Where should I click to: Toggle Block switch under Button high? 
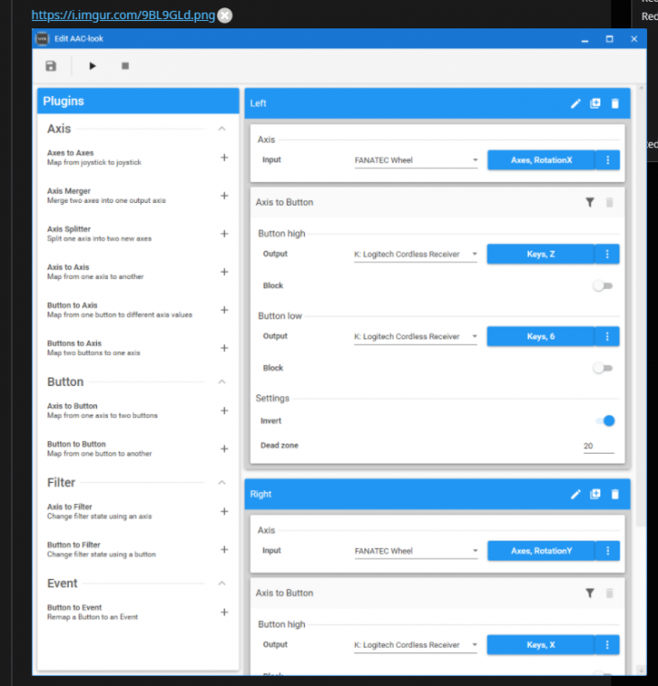601,286
